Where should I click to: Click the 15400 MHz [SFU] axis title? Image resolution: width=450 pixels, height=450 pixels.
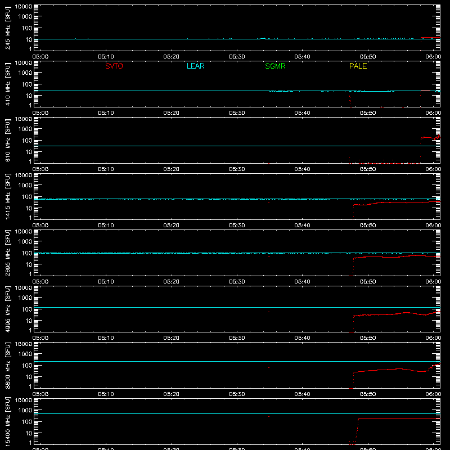(8, 421)
